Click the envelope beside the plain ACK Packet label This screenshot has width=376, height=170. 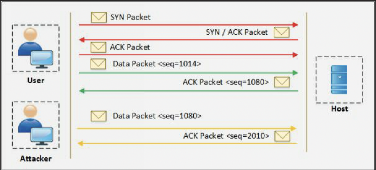pos(98,47)
